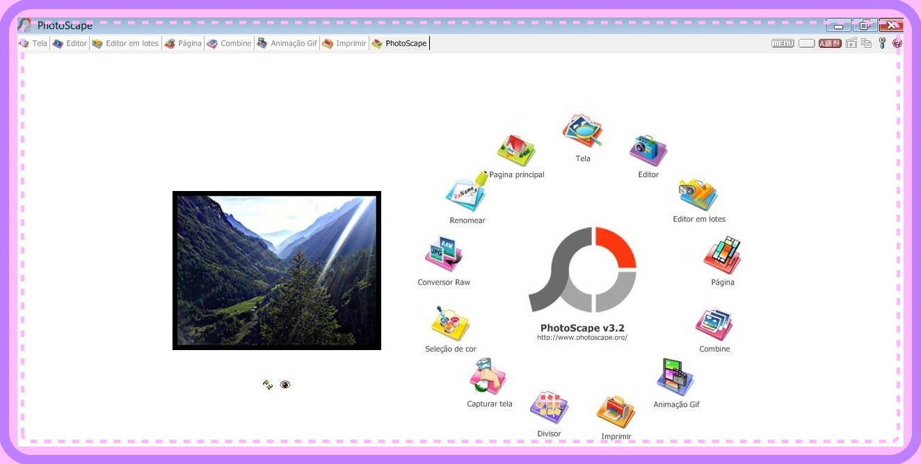Viewport: 921px width, 464px height.
Task: Go to the Página tab
Action: coord(183,43)
